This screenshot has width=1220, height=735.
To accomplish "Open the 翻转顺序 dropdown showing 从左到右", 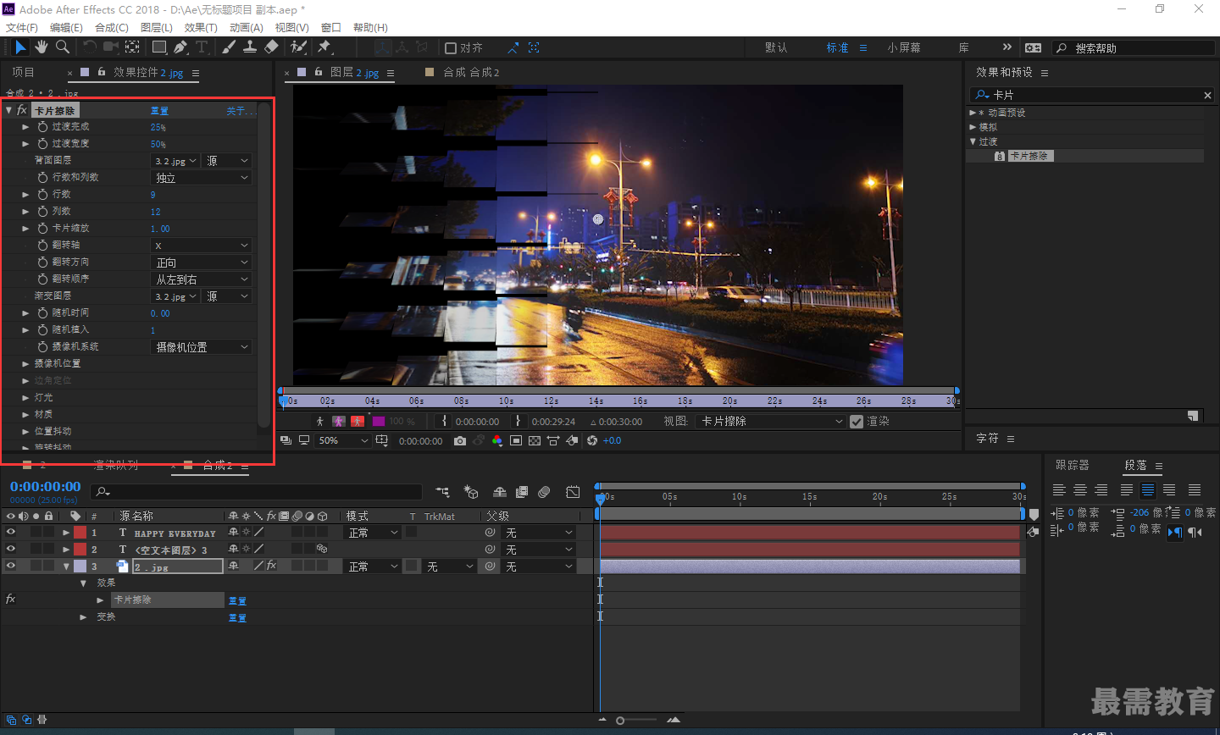I will (202, 279).
